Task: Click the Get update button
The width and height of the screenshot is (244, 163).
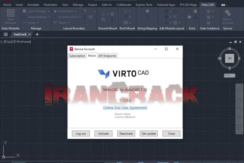Action: (148, 134)
